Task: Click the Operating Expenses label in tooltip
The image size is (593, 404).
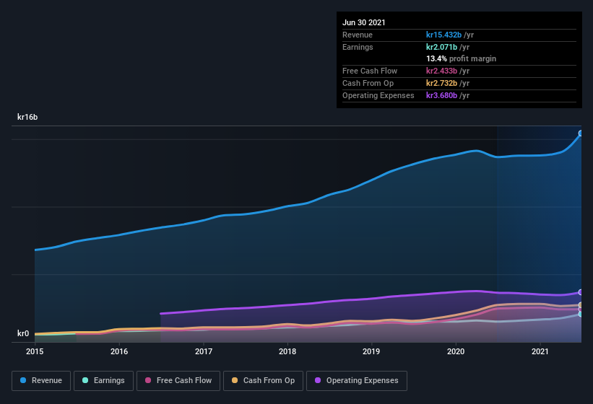Action: (378, 95)
